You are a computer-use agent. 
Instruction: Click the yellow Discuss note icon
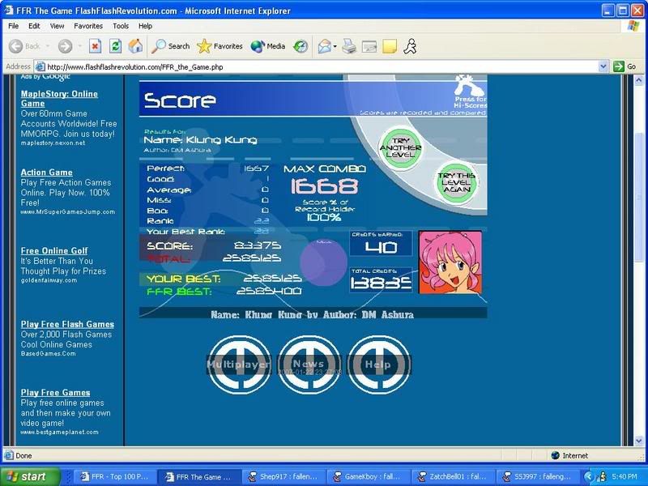(x=390, y=46)
